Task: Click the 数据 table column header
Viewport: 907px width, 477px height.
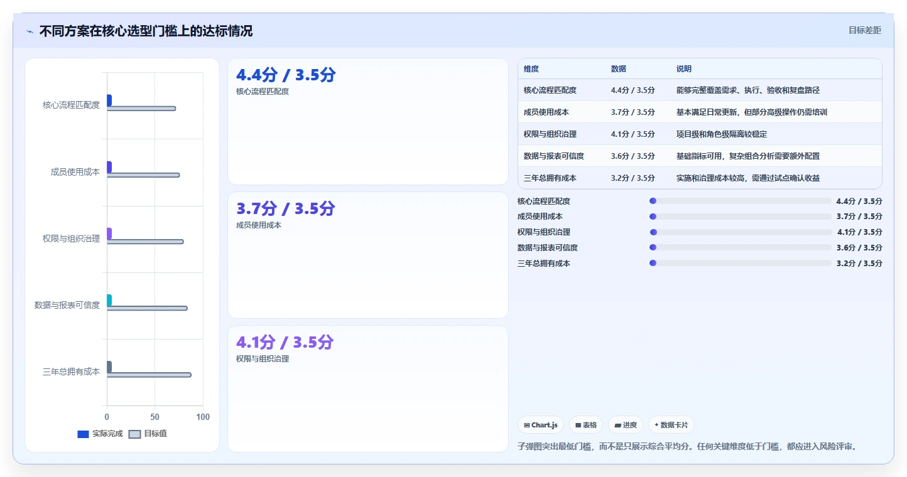Action: [x=619, y=69]
